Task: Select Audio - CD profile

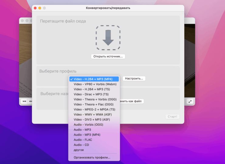Action: [94, 145]
